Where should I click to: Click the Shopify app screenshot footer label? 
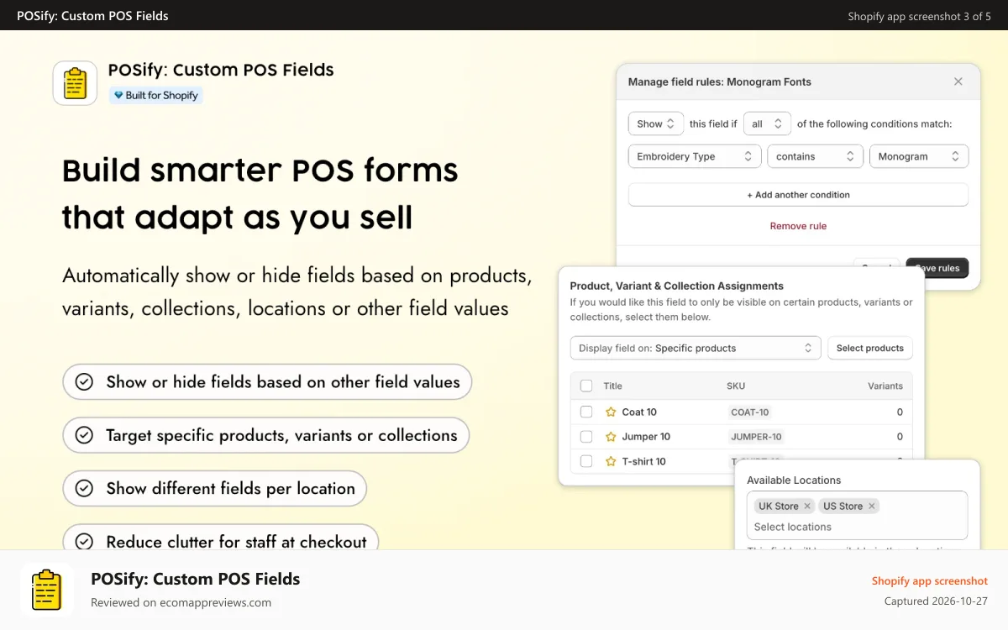[x=930, y=580]
